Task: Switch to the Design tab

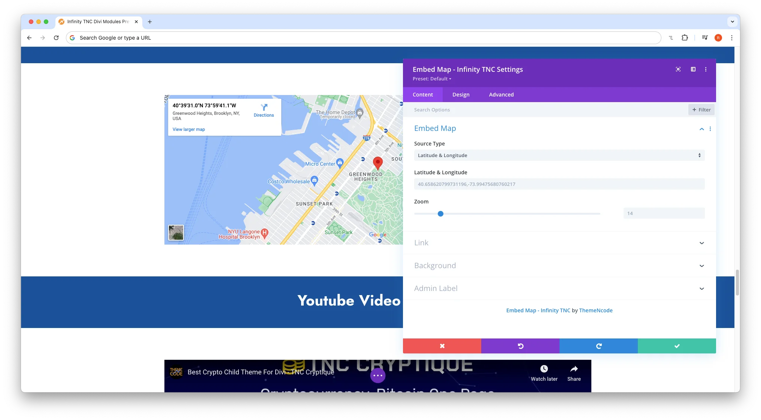Action: coord(460,95)
